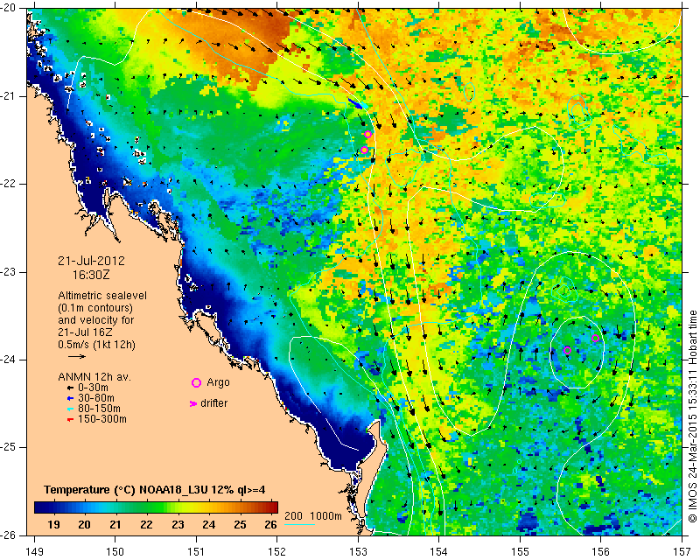
Task: Click the '30-80m' depth label
Action: pyautogui.click(x=96, y=398)
